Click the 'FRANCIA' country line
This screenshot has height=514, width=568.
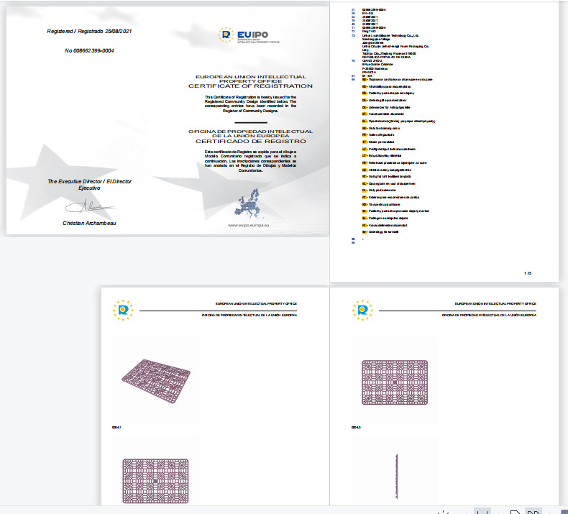pos(369,72)
